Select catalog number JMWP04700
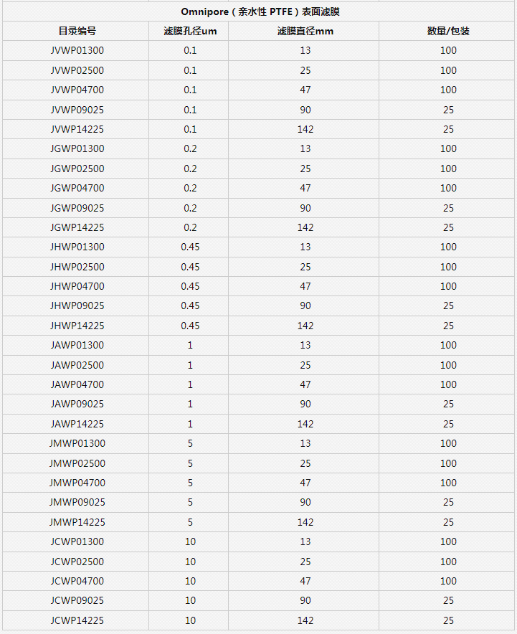The image size is (517, 634). tap(77, 483)
